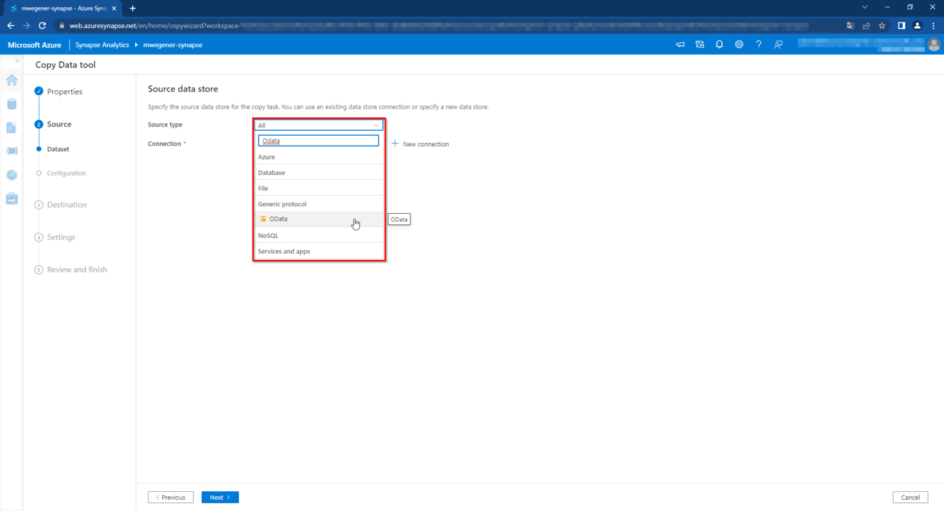Click the Next button
This screenshot has width=944, height=511.
point(219,497)
